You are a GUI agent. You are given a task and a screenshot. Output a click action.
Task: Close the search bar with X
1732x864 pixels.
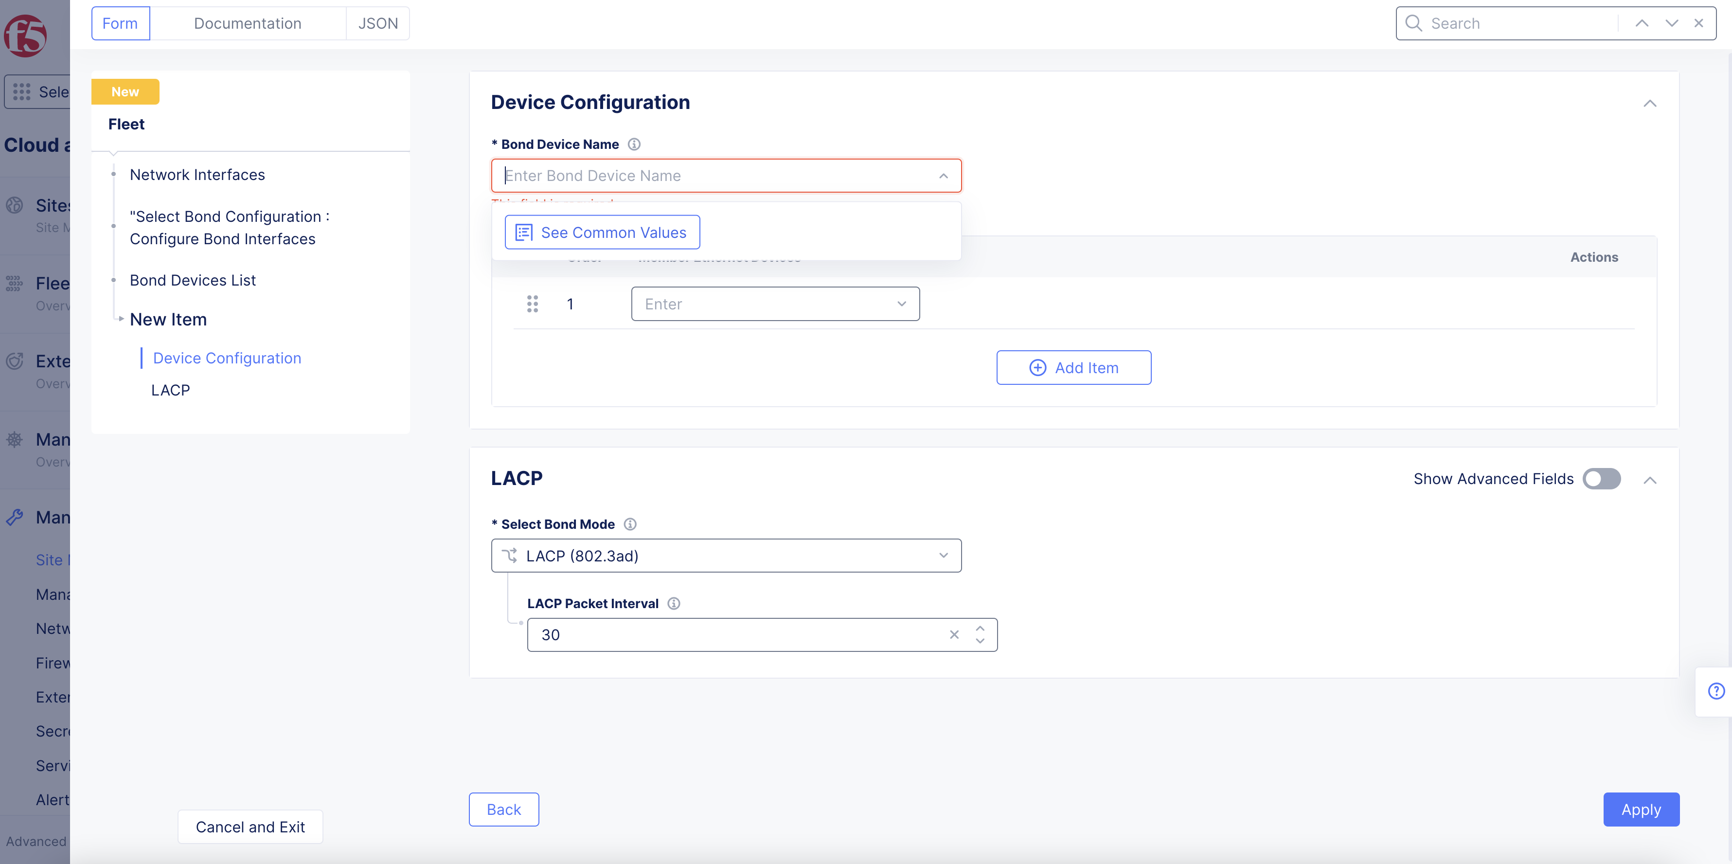[1699, 23]
